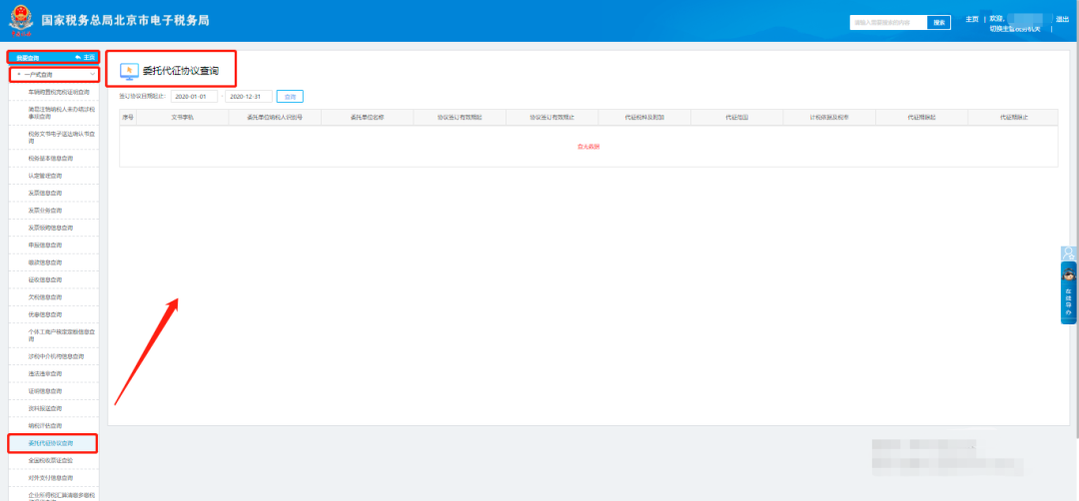Image resolution: width=1079 pixels, height=501 pixels.
Task: Set the start date field 2020-01-01
Action: click(x=194, y=96)
